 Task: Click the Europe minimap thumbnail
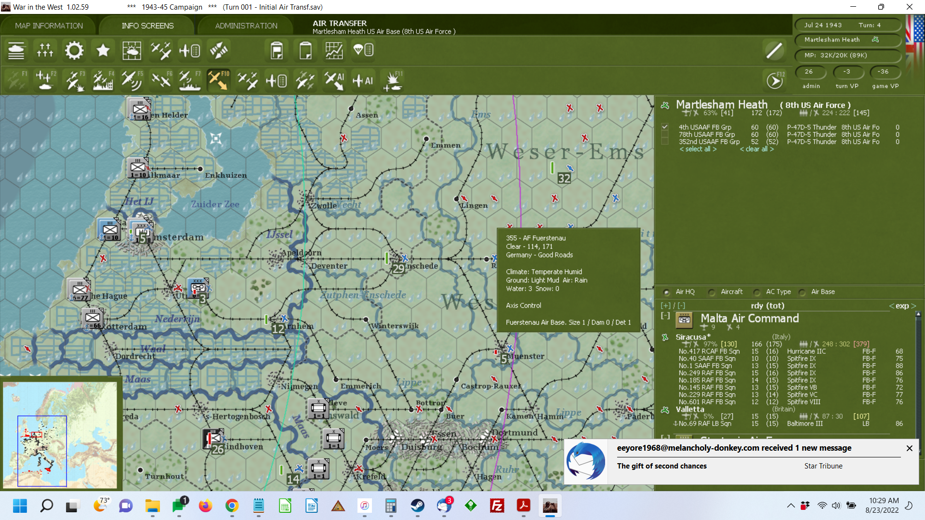[60, 435]
